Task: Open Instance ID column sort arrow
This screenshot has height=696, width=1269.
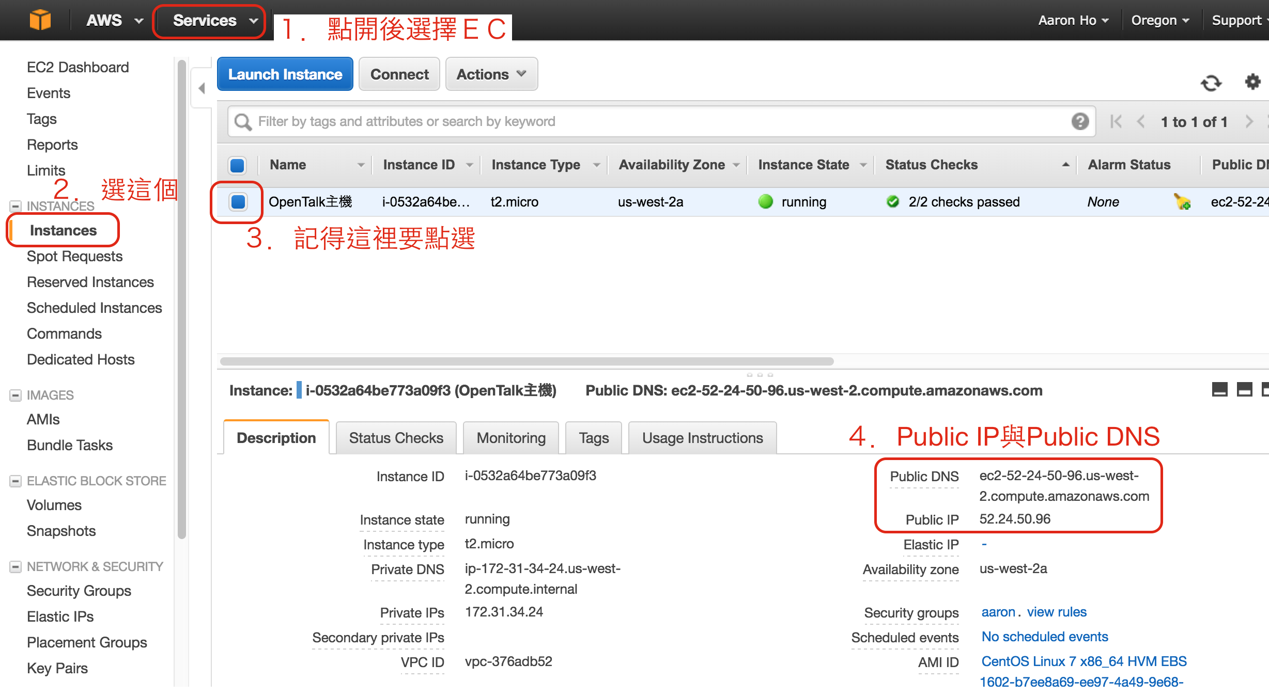Action: [469, 165]
